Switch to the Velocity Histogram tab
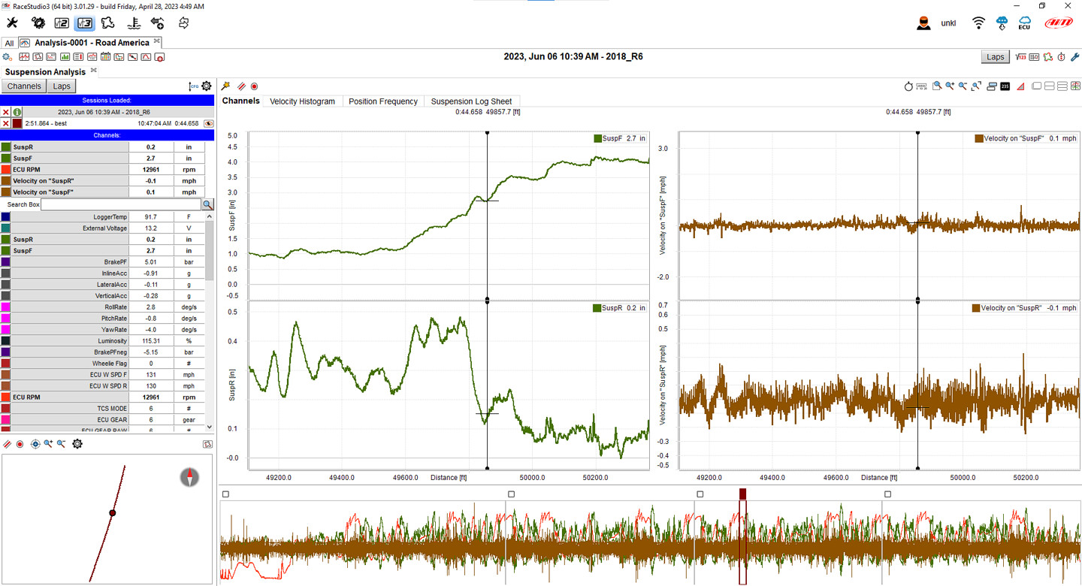The image size is (1082, 586). coord(302,101)
